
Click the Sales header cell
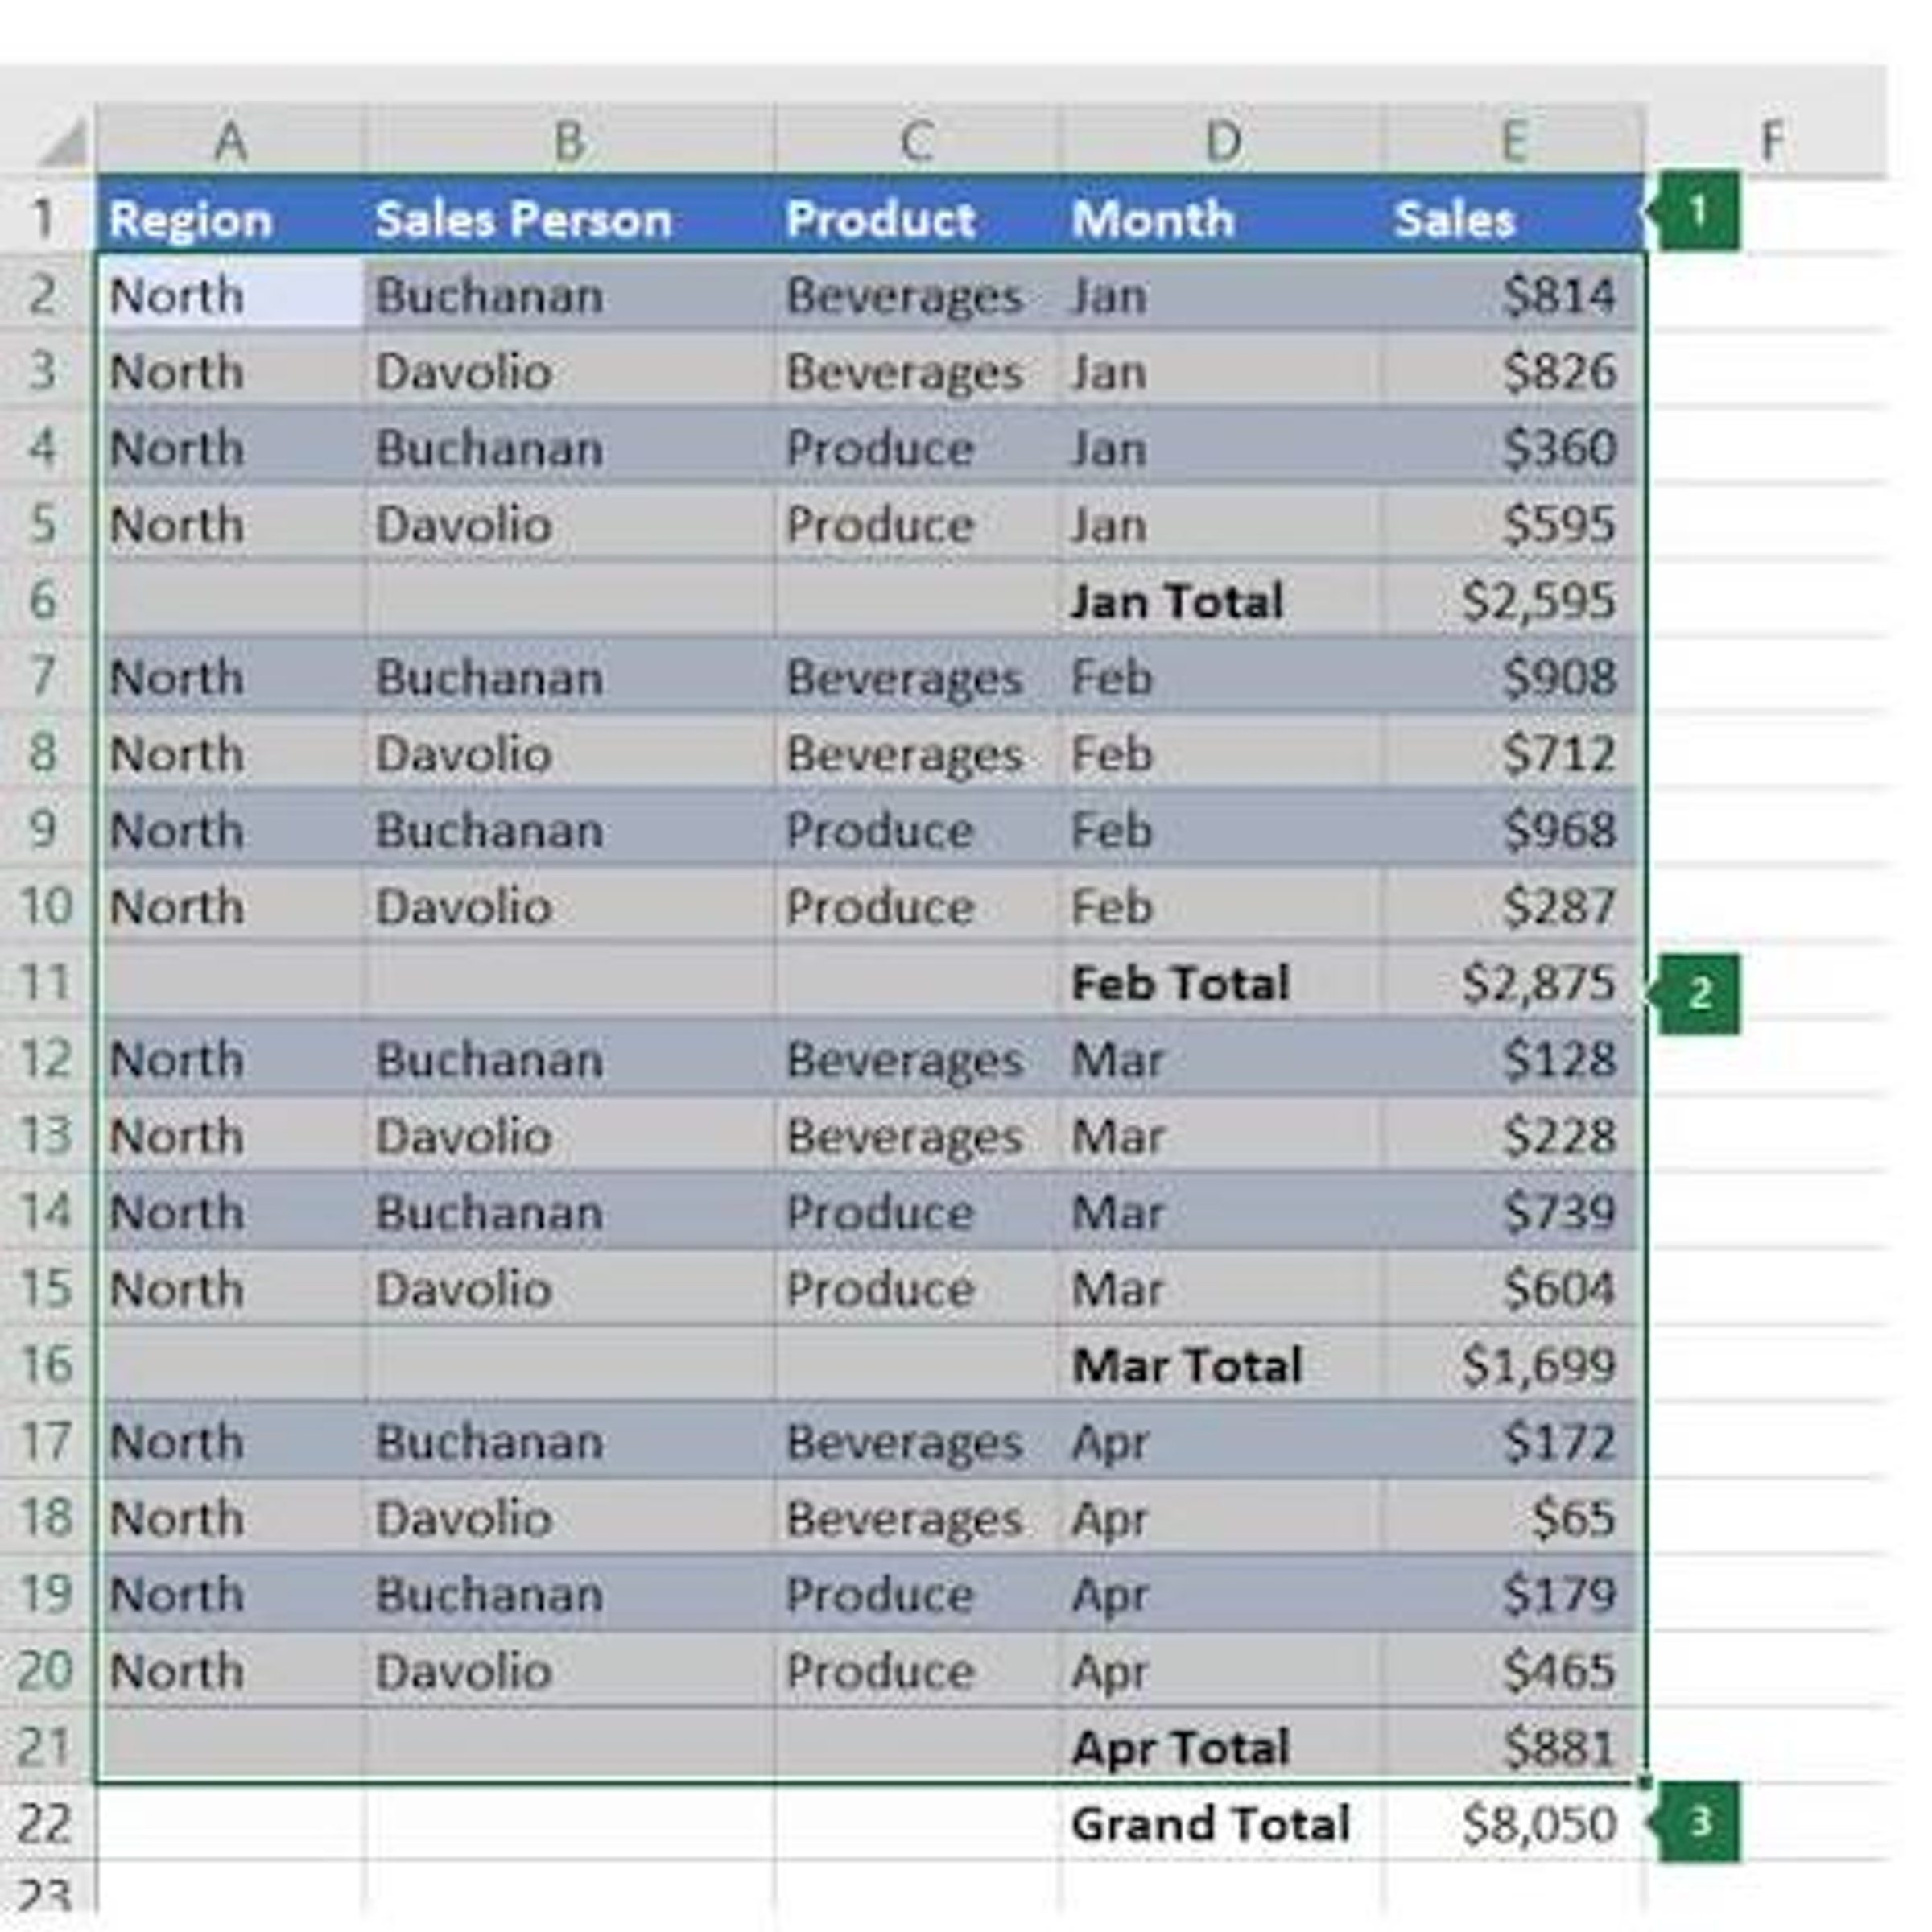1514,217
